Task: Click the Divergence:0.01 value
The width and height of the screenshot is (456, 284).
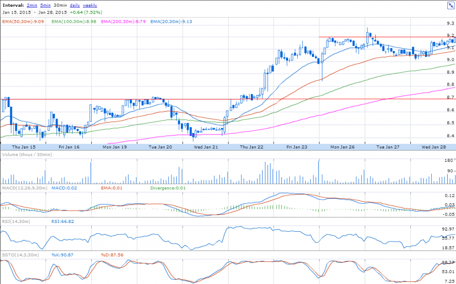Action: click(x=168, y=188)
